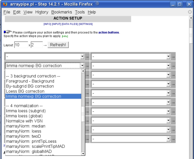The height and width of the screenshot is (159, 194).
Task: Pick Foreground - Background option
Action: pos(30,81)
